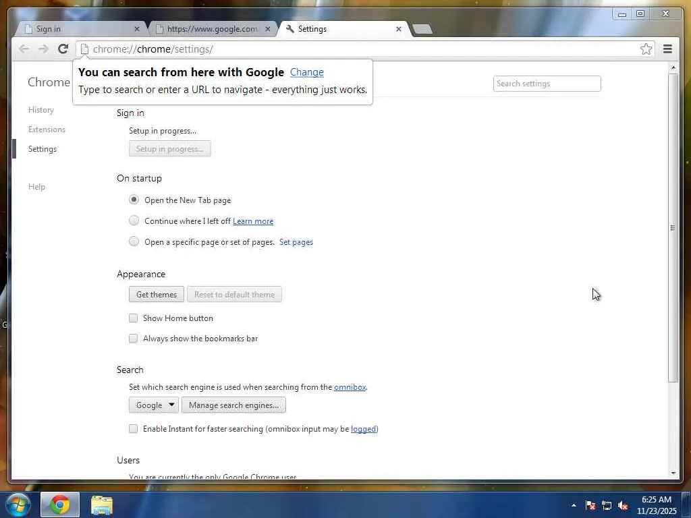Open the Google search engine dropdown
Screen dimensions: 691x518
[x=154, y=405]
